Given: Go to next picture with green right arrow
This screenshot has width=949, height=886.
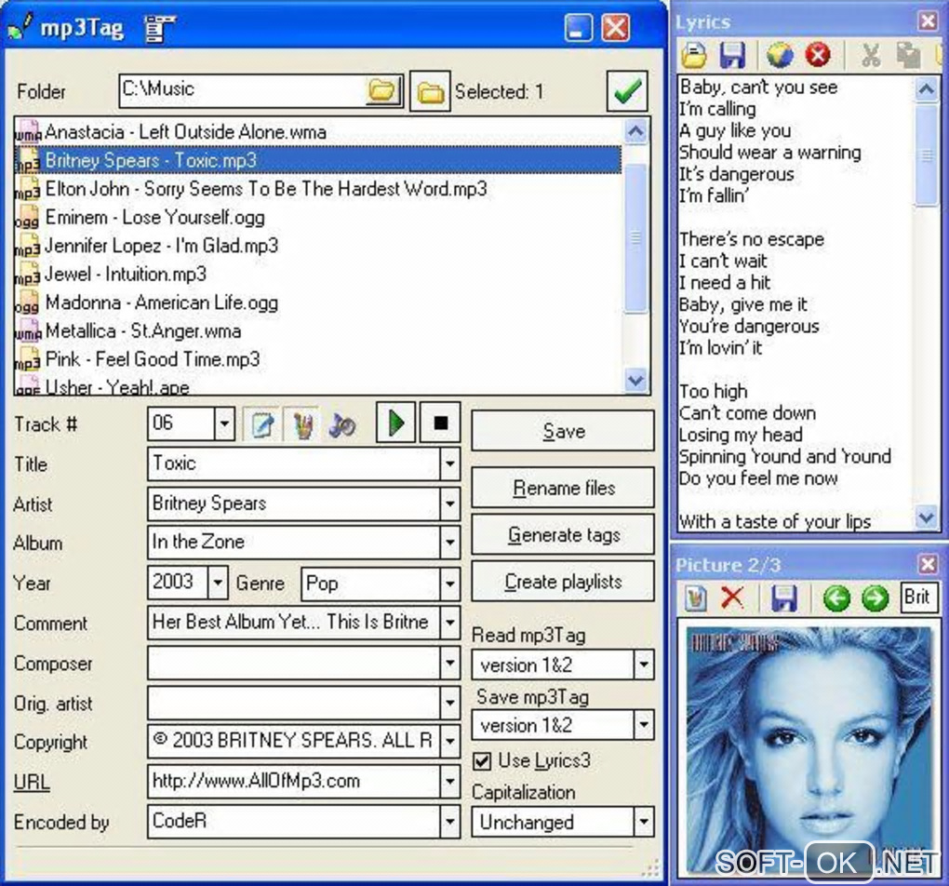Looking at the screenshot, I should tap(875, 598).
